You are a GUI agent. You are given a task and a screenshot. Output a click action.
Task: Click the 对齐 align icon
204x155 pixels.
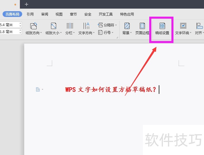[x=199, y=26]
